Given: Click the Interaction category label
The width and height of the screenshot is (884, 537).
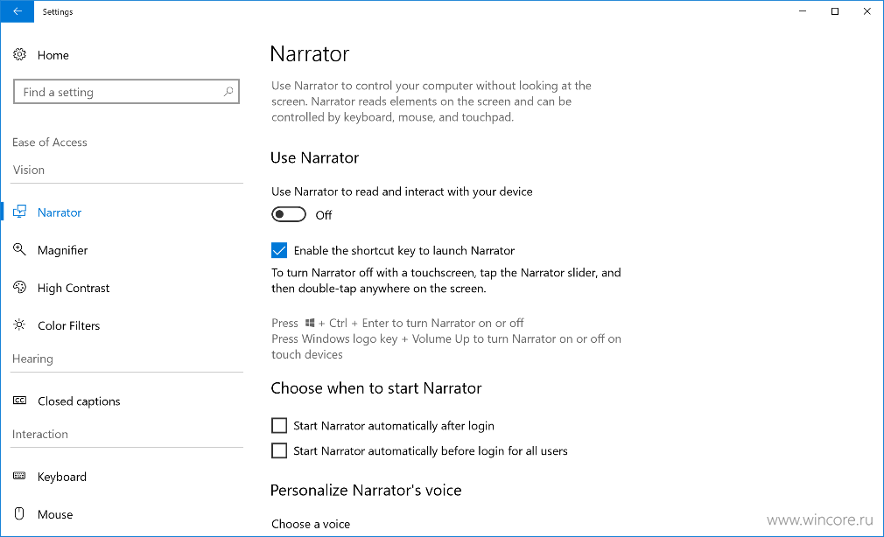Looking at the screenshot, I should pyautogui.click(x=40, y=434).
